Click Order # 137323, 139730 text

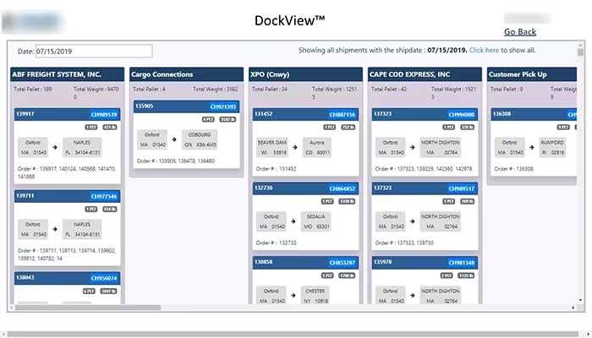pyautogui.click(x=404, y=243)
